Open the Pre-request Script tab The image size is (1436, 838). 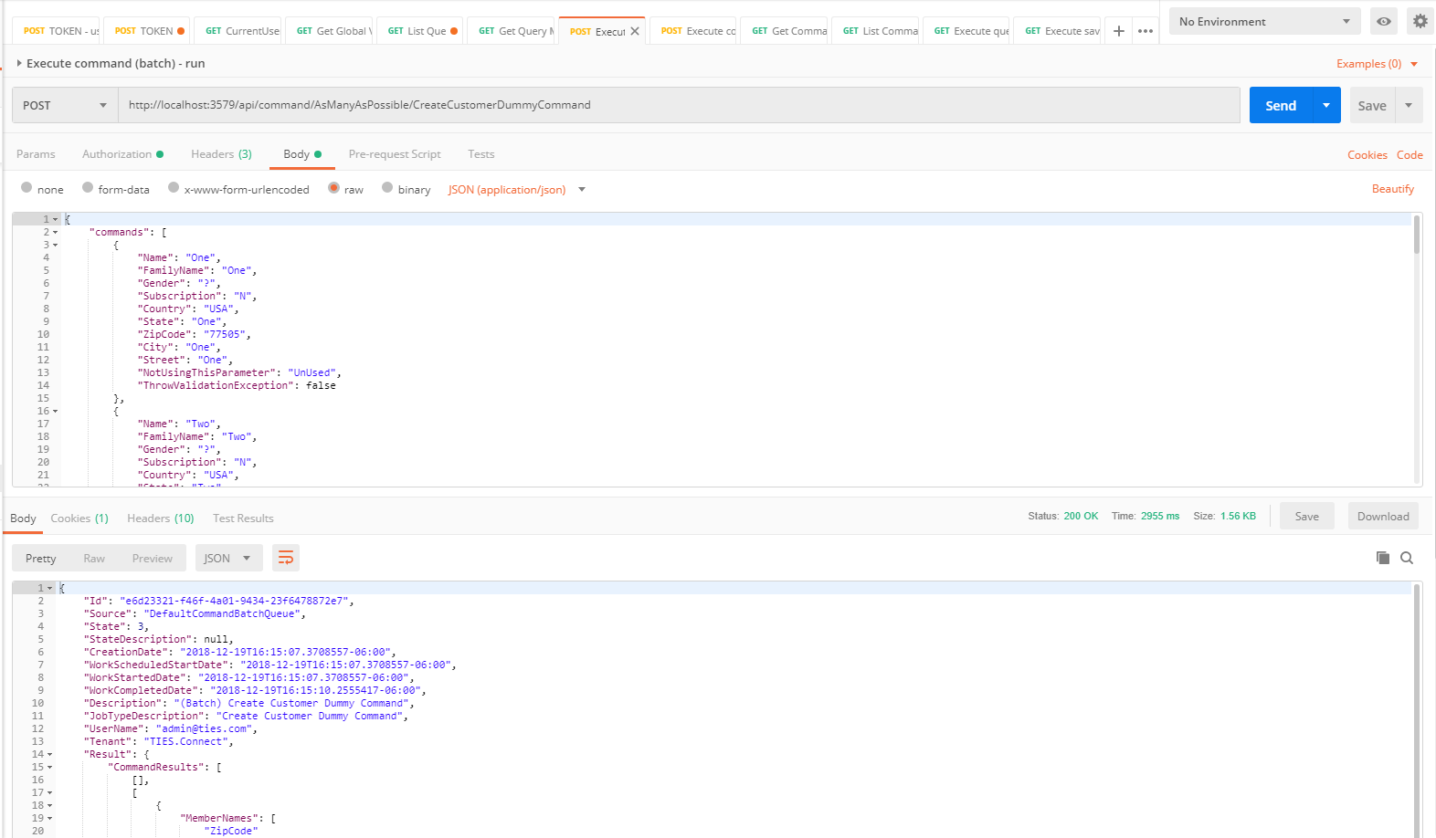click(x=395, y=154)
